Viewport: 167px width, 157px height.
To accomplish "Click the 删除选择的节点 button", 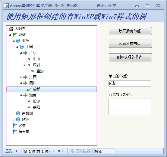I will (x=130, y=57).
